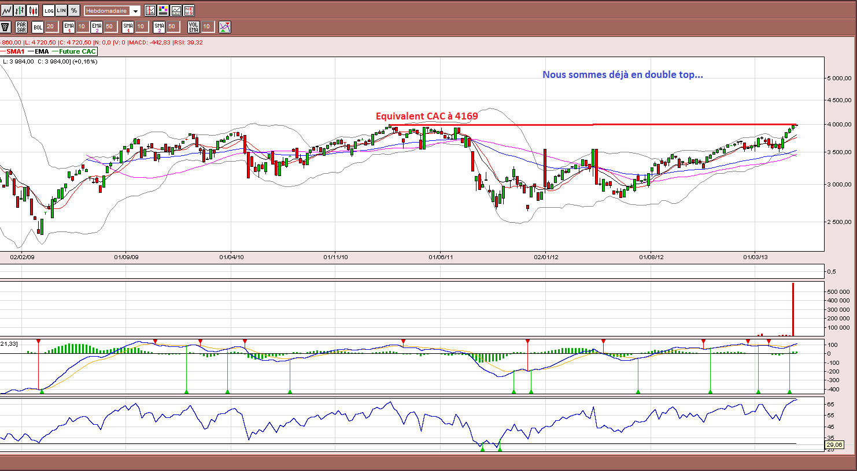Screen dimensions: 857x471
Task: Click the Future CAC legend entry
Action: coord(74,51)
